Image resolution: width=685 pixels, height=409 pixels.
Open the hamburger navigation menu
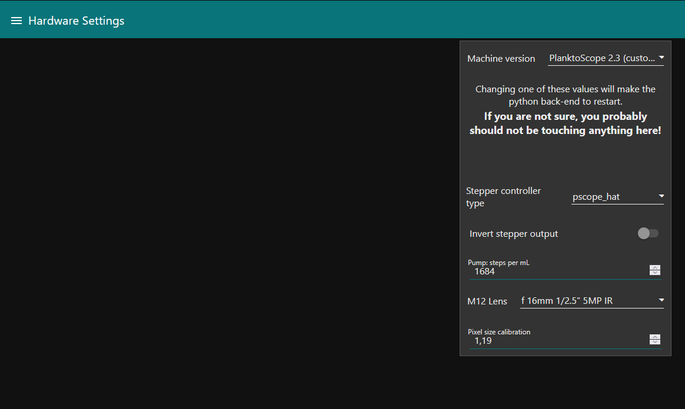(16, 21)
